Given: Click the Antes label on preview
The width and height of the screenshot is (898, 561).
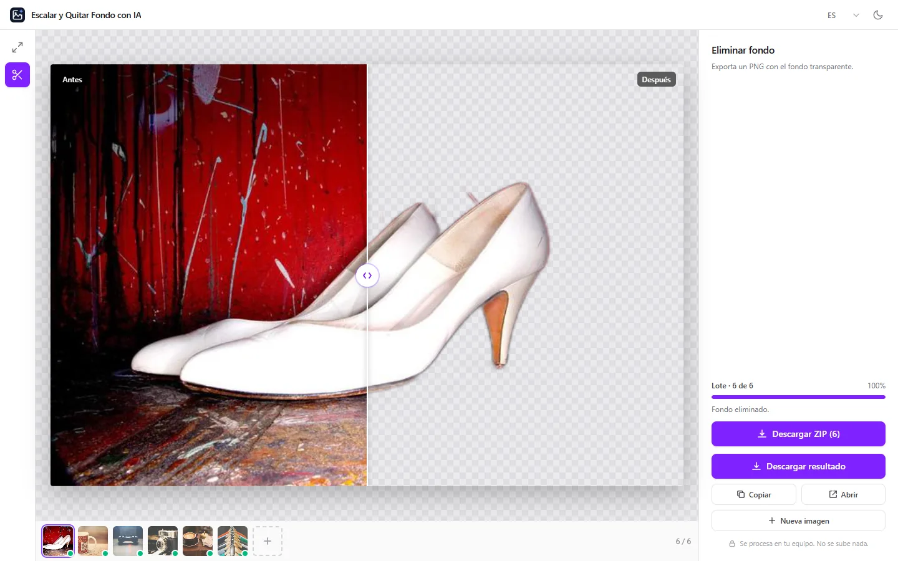Looking at the screenshot, I should point(72,80).
